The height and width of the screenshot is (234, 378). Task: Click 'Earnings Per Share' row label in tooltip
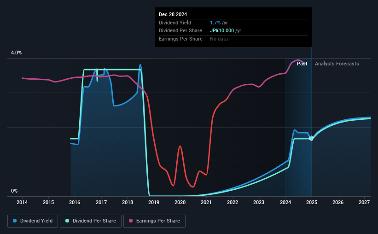point(180,39)
